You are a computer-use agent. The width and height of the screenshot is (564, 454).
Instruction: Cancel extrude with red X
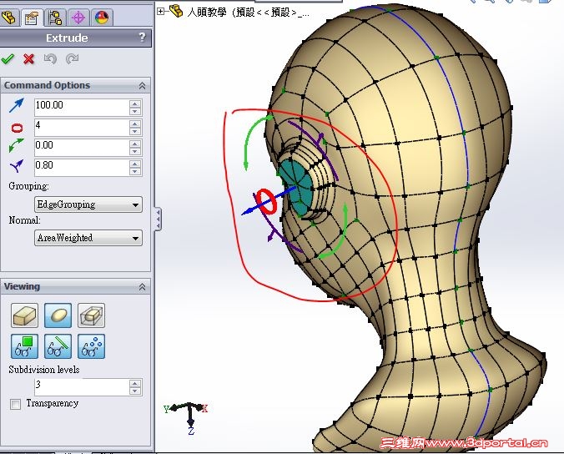click(x=28, y=58)
